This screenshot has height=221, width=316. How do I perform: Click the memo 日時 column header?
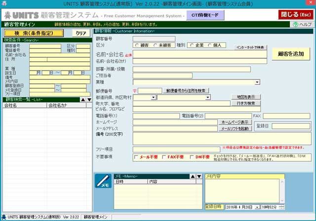click(131, 182)
